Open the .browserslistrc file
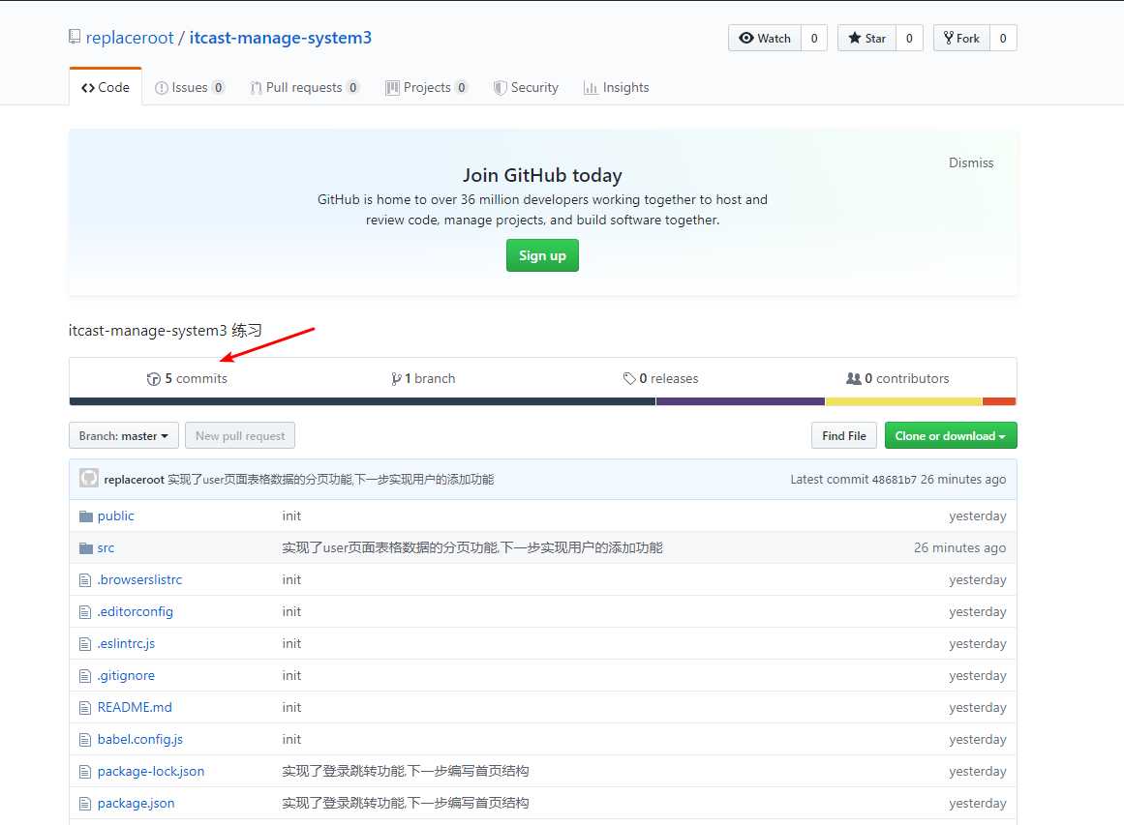This screenshot has height=825, width=1124. [139, 579]
